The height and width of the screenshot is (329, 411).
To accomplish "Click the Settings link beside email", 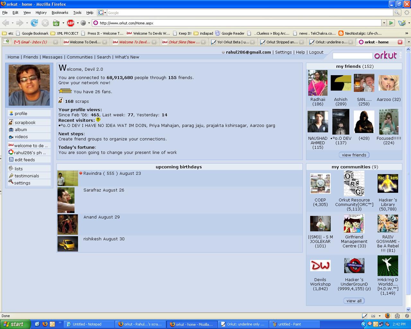I will [283, 52].
